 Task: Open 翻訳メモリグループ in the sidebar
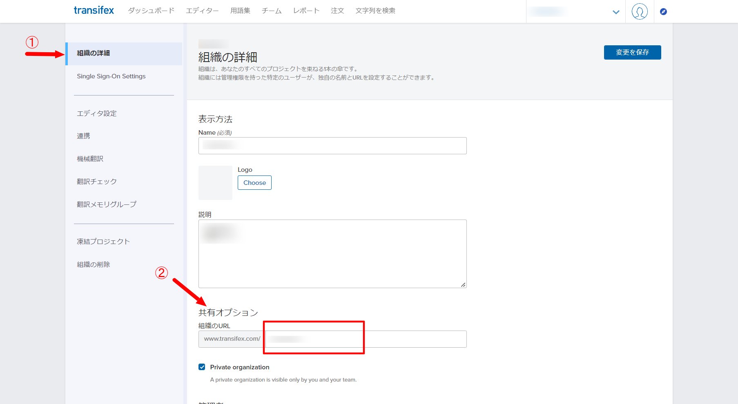(107, 204)
